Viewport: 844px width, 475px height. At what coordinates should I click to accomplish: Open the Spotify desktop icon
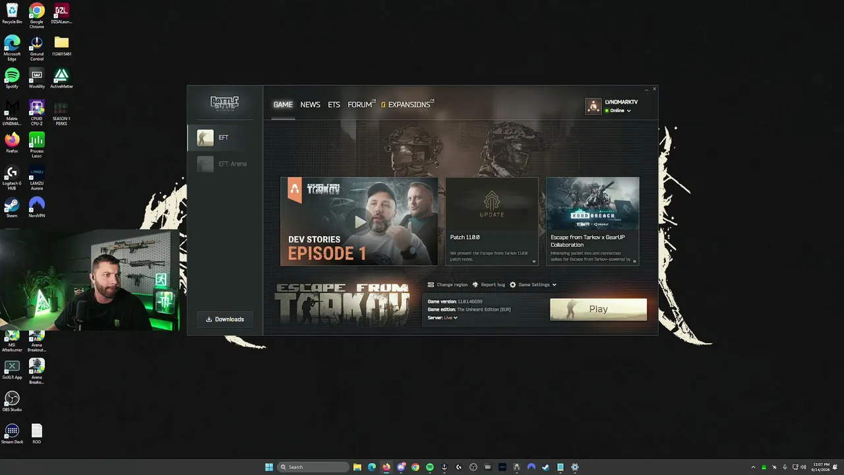pyautogui.click(x=12, y=79)
